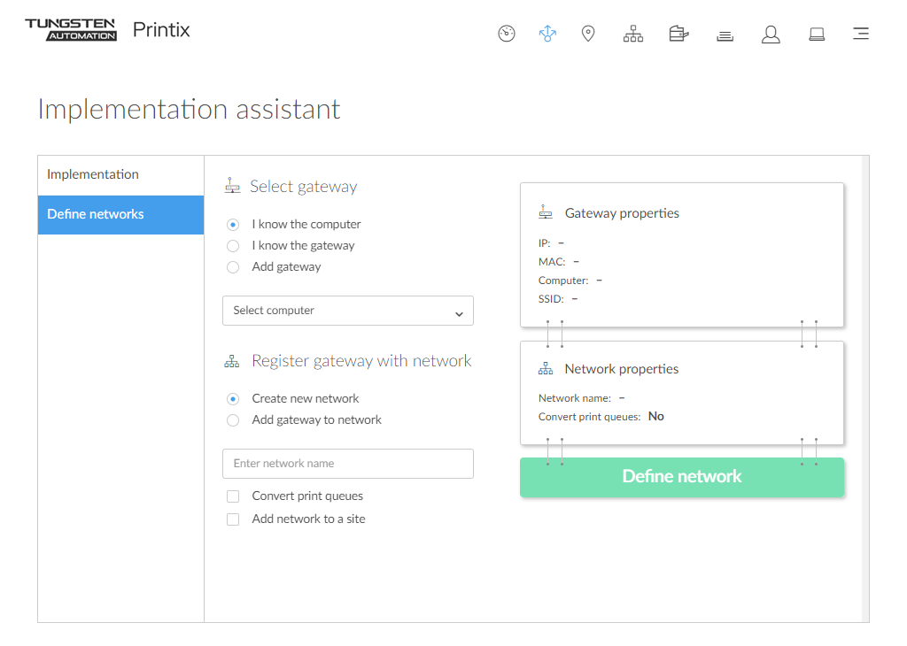Open Print queues icon in top bar
Screen dimensions: 907x646
725,35
